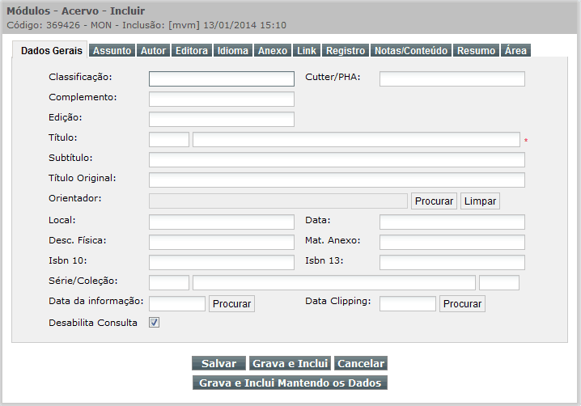Open the Notas/Conteúdo tab
Image resolution: width=581 pixels, height=406 pixels.
tap(411, 50)
